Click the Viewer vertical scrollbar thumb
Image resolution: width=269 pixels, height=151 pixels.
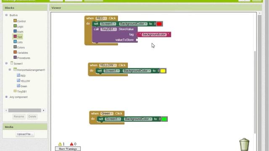[255, 92]
